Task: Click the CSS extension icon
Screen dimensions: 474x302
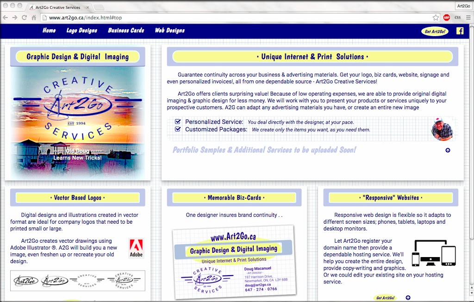Action: (x=458, y=18)
